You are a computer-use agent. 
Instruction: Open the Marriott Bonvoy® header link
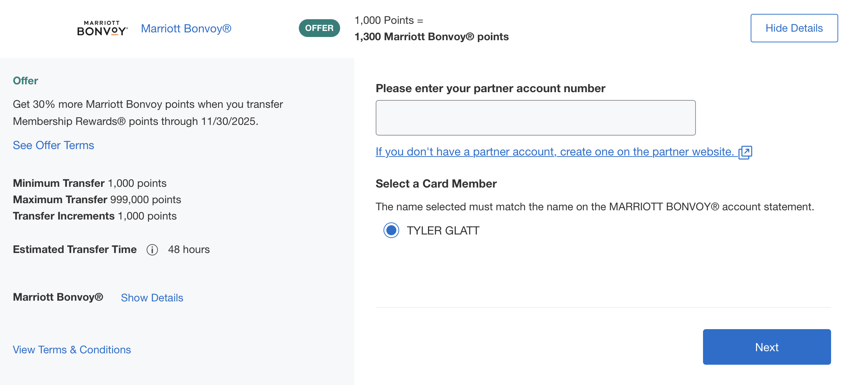pos(186,28)
